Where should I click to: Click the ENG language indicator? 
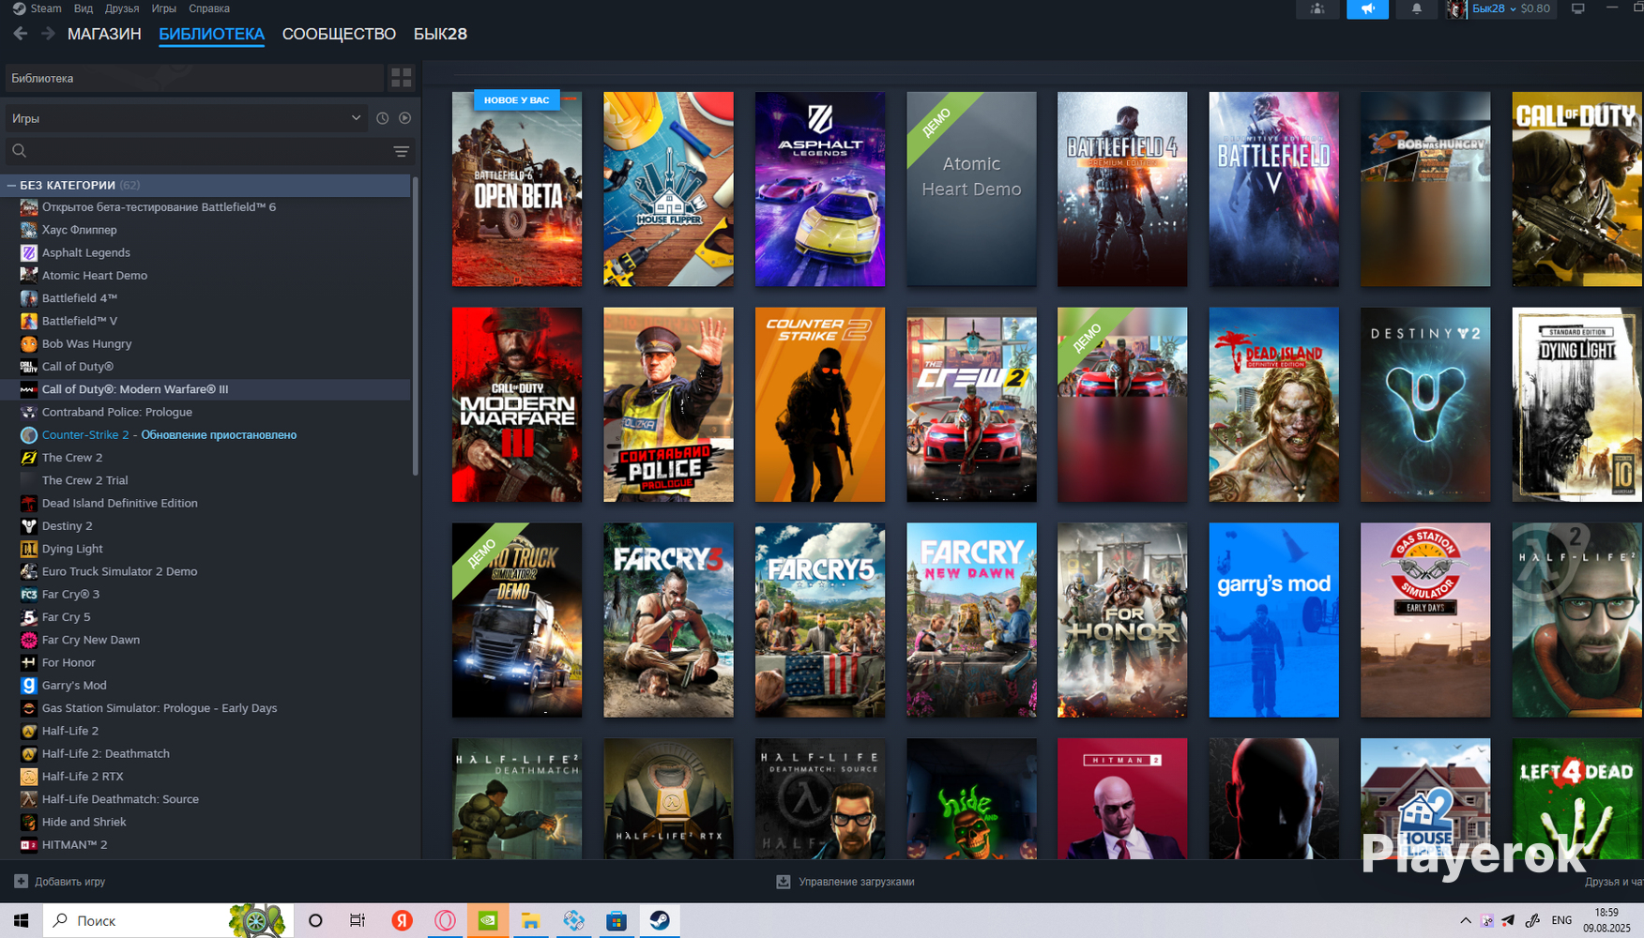coord(1561,921)
